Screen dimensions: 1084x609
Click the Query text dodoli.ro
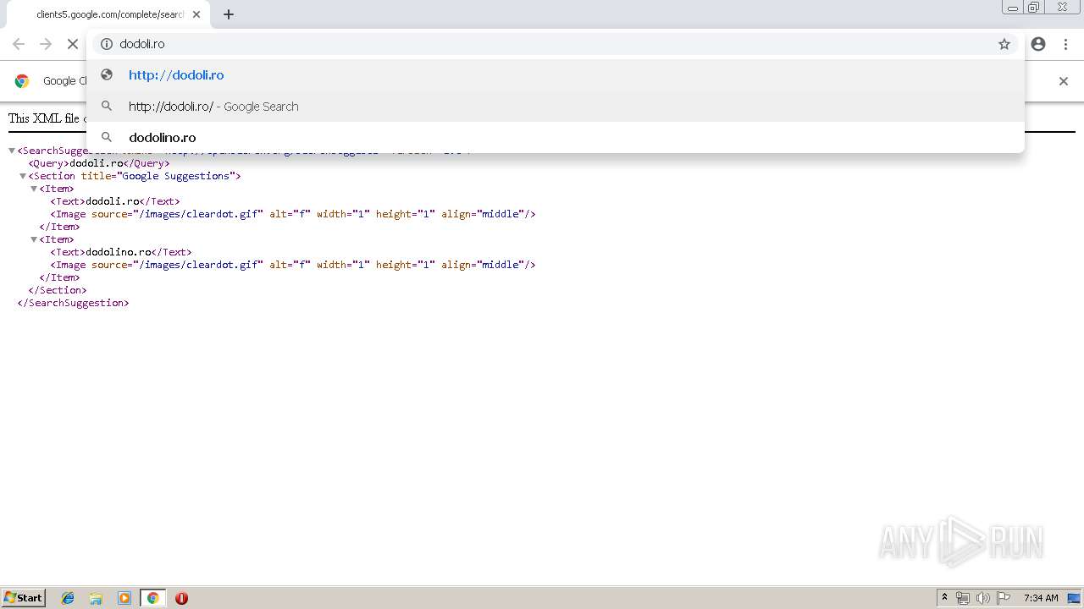point(97,163)
